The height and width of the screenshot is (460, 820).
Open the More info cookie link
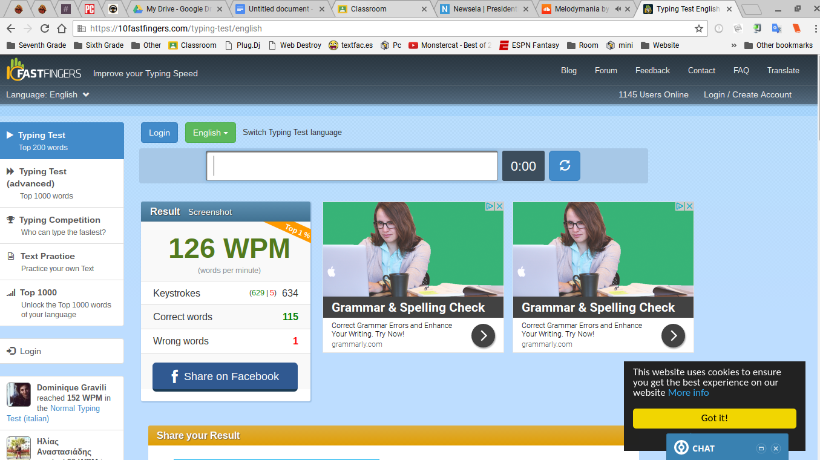(x=688, y=392)
